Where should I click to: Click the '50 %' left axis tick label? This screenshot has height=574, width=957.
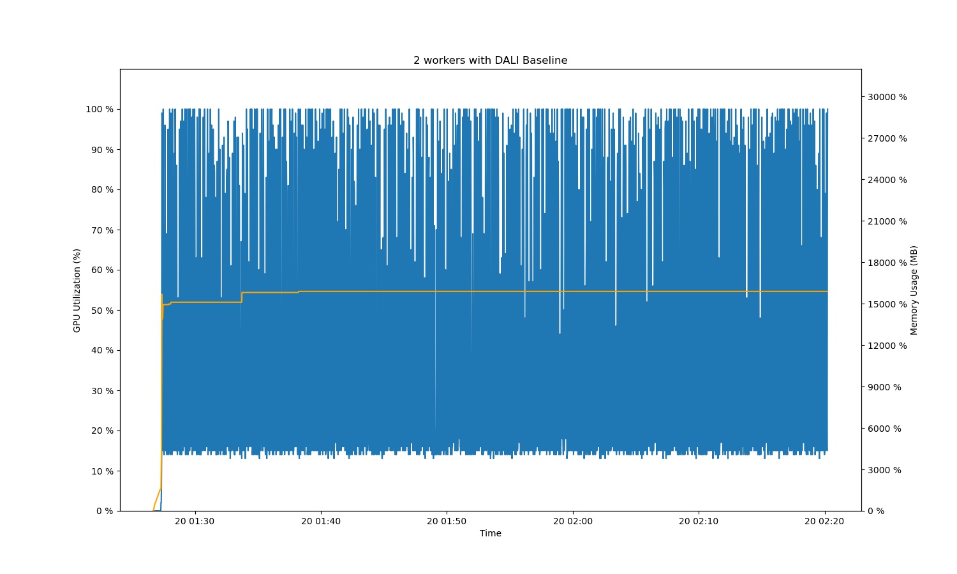101,310
